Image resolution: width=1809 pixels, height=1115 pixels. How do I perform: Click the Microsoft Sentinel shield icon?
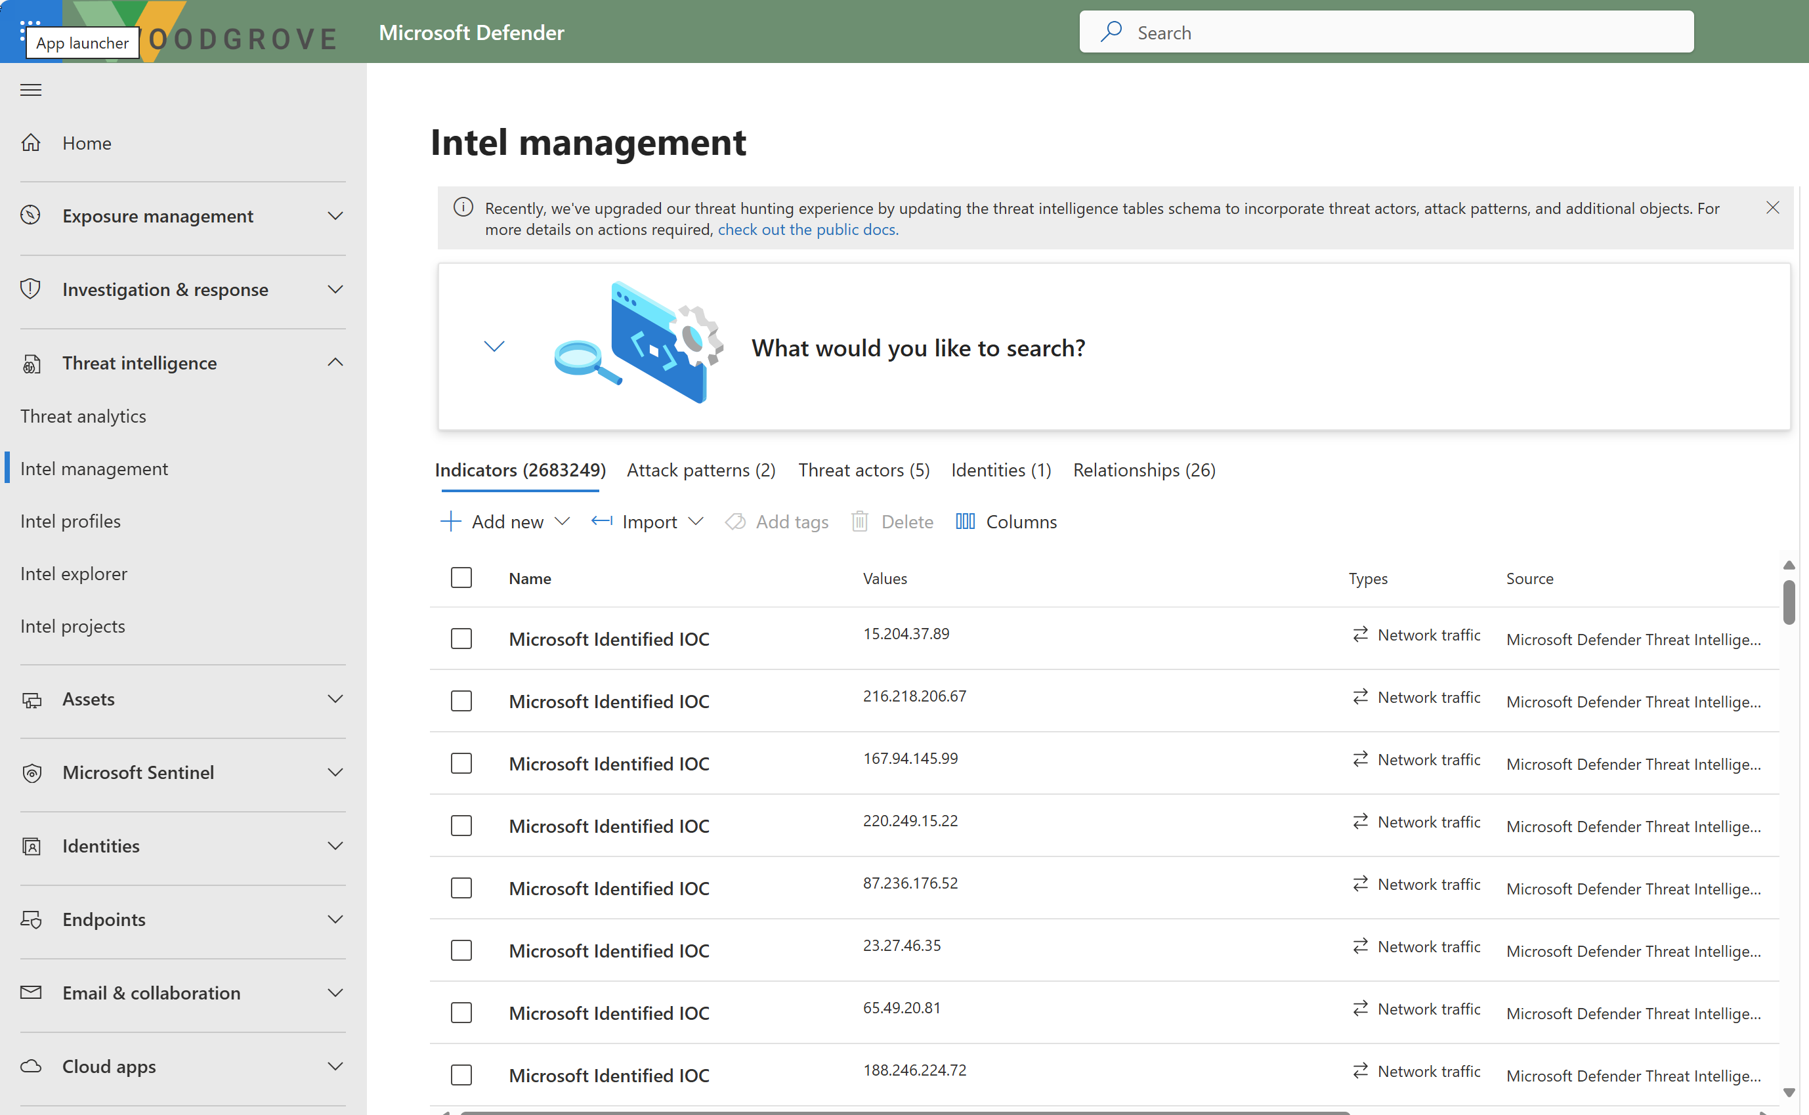click(x=31, y=773)
